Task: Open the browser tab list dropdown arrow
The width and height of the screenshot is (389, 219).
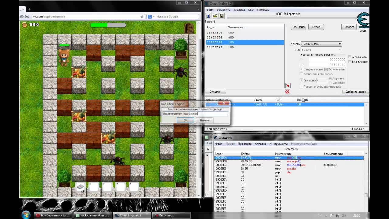Action: click(x=199, y=9)
